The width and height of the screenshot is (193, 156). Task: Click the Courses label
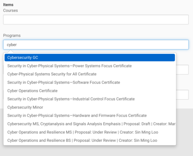(x=10, y=11)
